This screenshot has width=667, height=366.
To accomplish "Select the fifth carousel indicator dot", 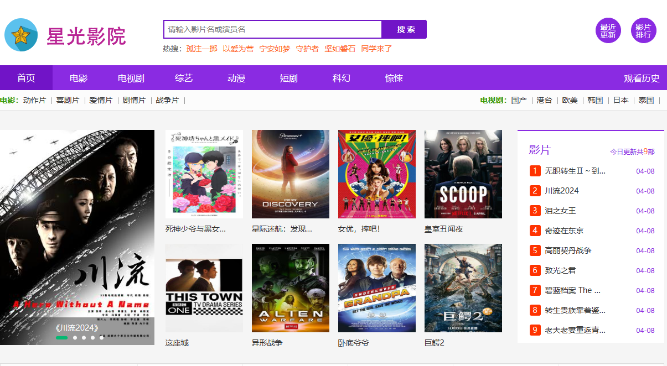I will tap(102, 337).
